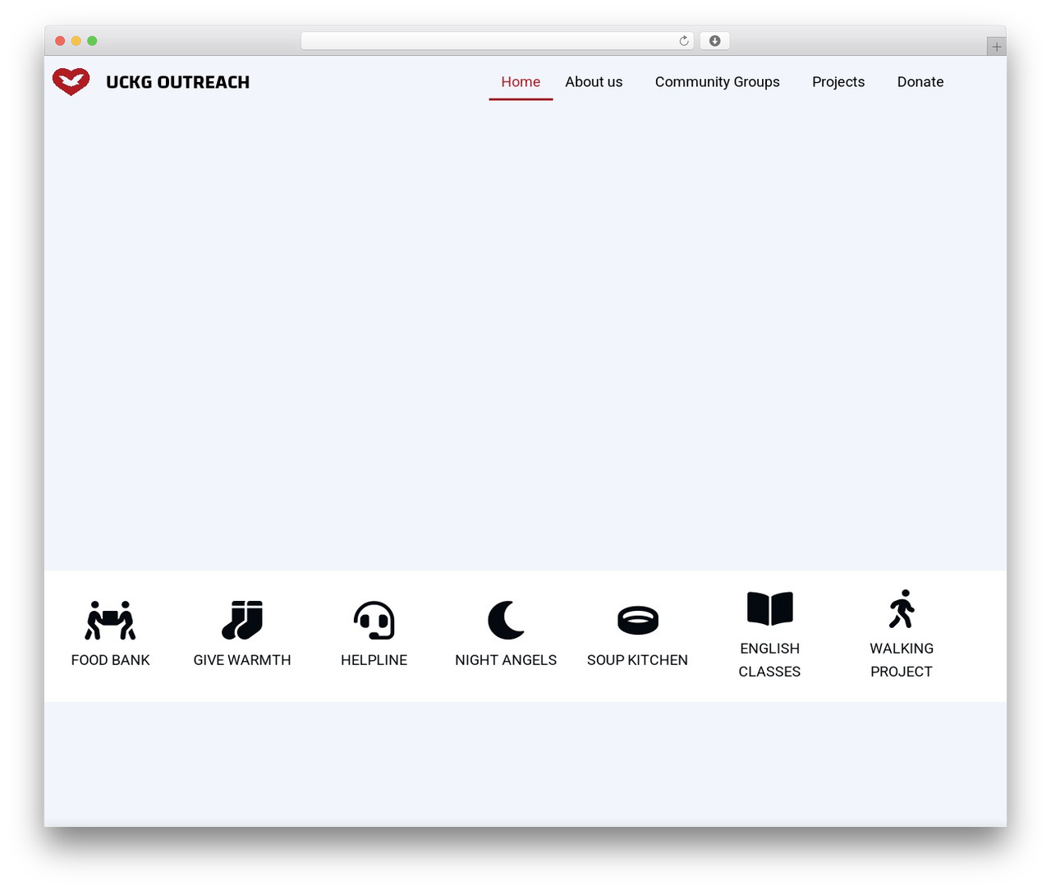Click the UCKG OUTREACH site title
Screen dimensions: 1051x890
178,82
